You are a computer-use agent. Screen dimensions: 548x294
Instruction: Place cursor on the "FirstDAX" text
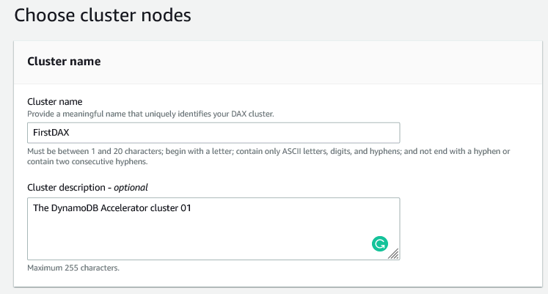(51, 133)
